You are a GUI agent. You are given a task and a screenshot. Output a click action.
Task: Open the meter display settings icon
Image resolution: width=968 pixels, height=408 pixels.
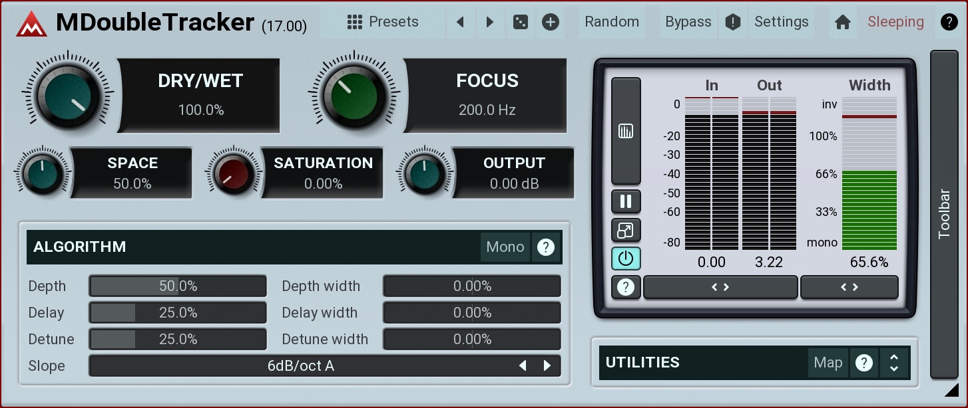[x=626, y=131]
